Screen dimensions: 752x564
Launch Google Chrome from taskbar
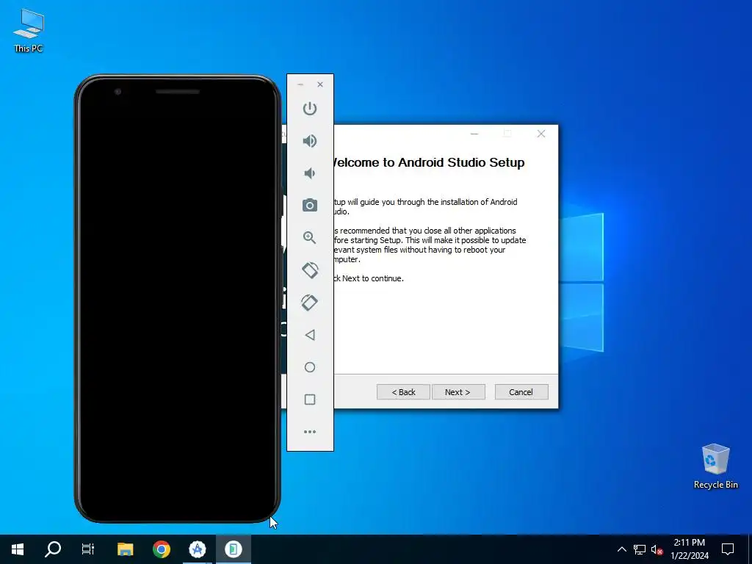(x=162, y=549)
